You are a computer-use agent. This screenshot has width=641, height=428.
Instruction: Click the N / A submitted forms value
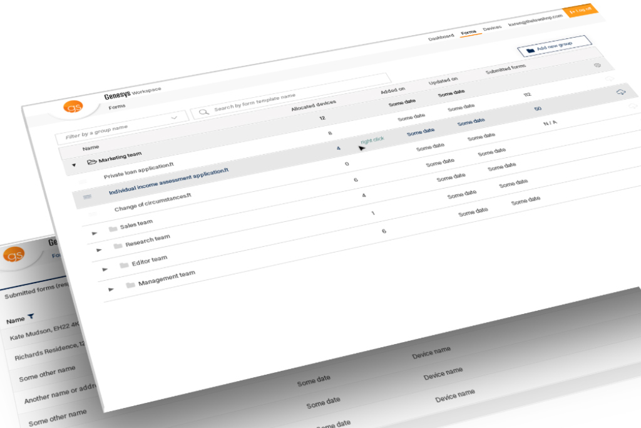click(550, 123)
